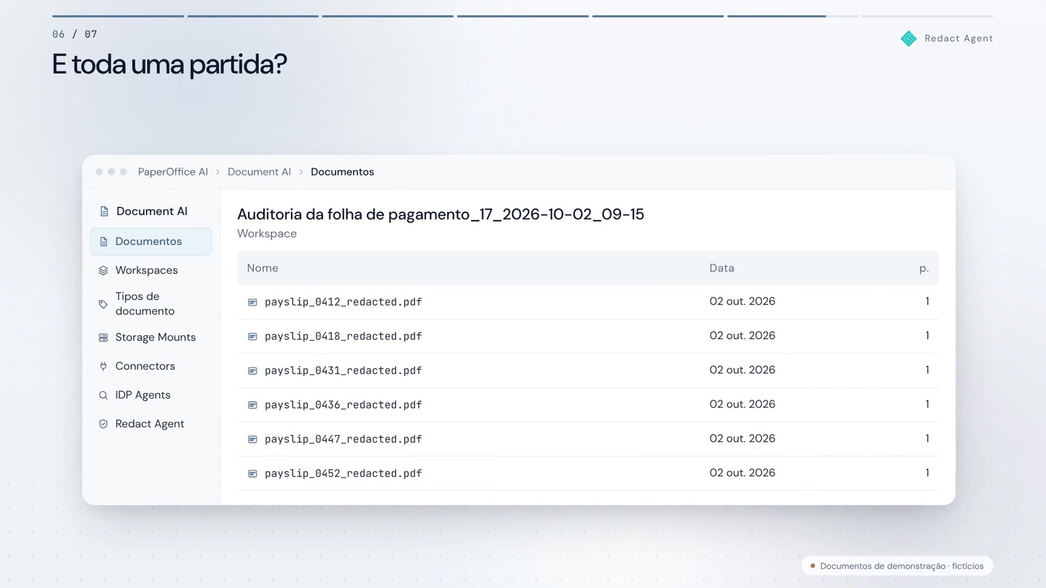Sort by the Nome column header
The height and width of the screenshot is (588, 1046).
point(263,268)
